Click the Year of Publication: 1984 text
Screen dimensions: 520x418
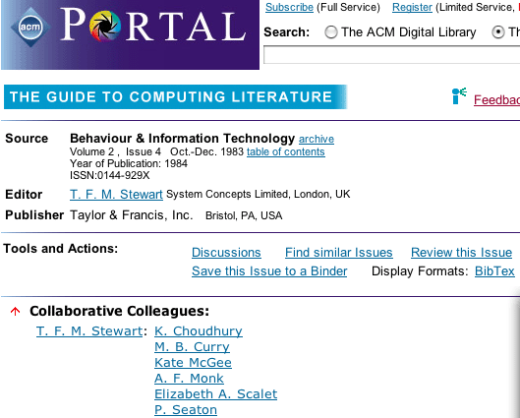coord(129,163)
